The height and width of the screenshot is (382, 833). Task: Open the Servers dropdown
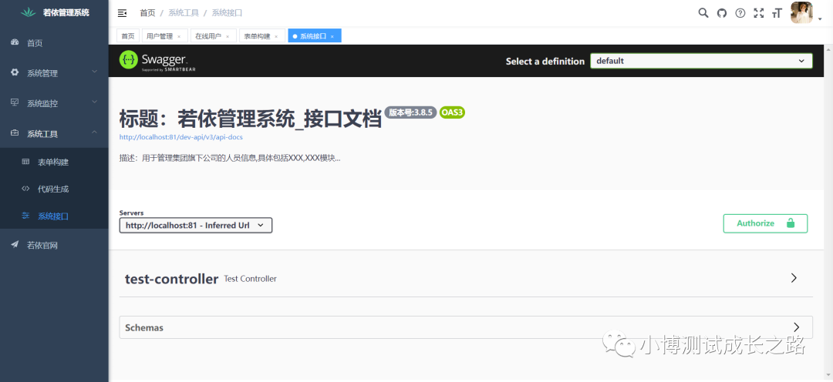click(195, 226)
